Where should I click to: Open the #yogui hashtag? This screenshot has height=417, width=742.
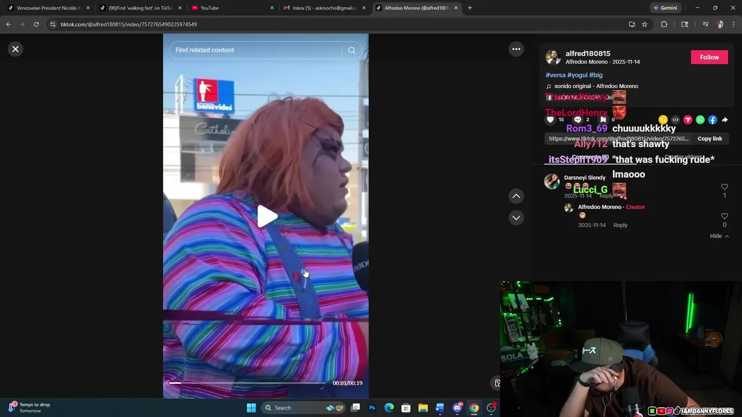pos(577,75)
